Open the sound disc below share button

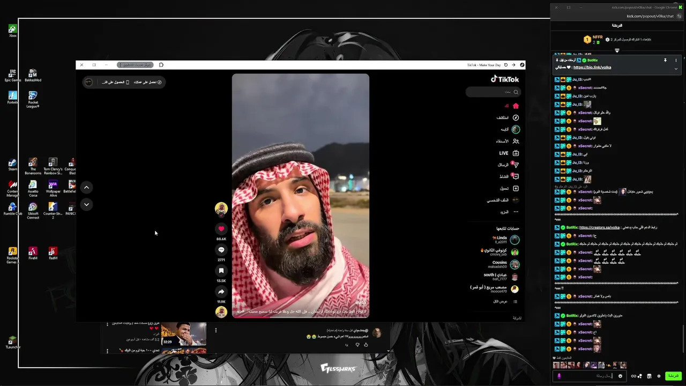click(x=221, y=311)
